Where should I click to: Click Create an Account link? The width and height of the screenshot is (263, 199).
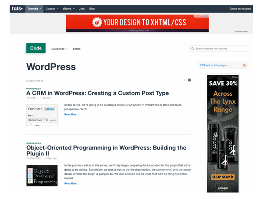tap(240, 8)
